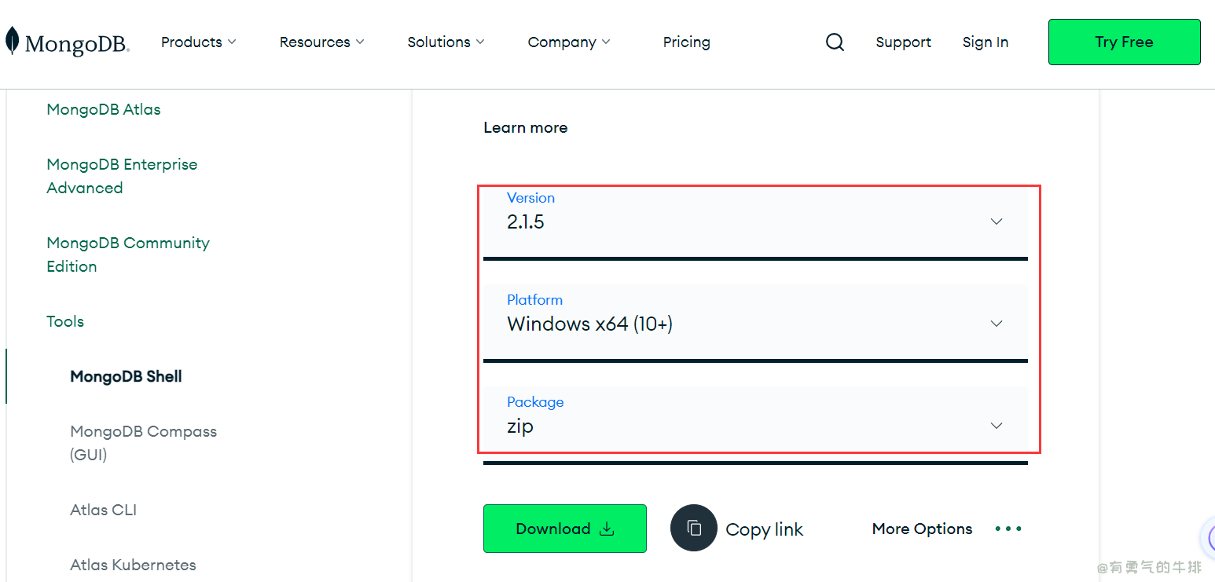Open the Solutions navigation menu

coord(446,42)
